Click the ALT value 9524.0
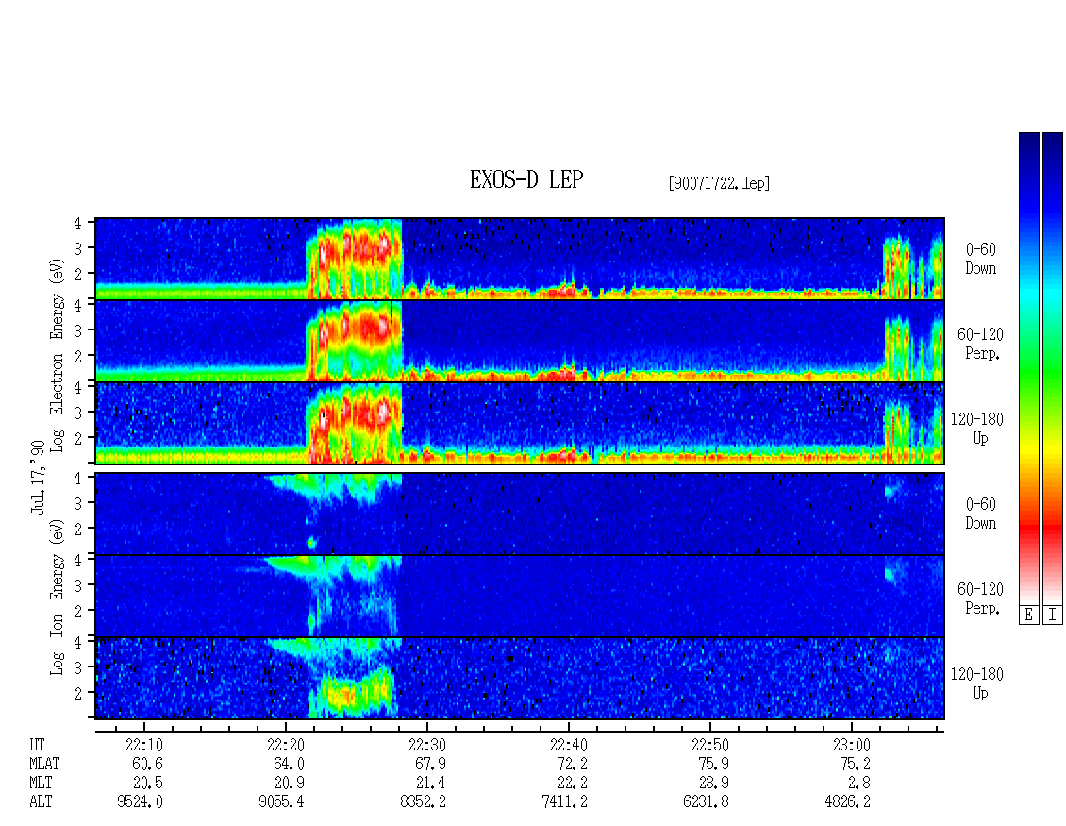This screenshot has height=826, width=1066. 140,802
